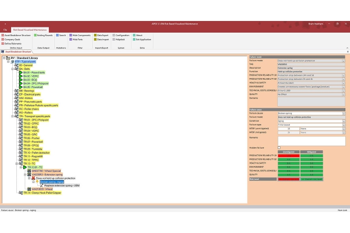Open Helpdesk in System group
Viewport: 350px width, 233px height.
point(119,40)
